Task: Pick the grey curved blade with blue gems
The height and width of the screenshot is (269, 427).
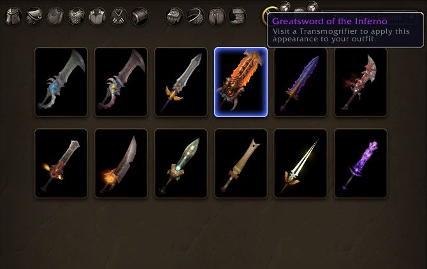Action: click(61, 82)
